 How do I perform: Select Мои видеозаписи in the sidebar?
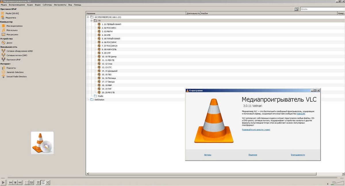pyautogui.click(x=12, y=26)
